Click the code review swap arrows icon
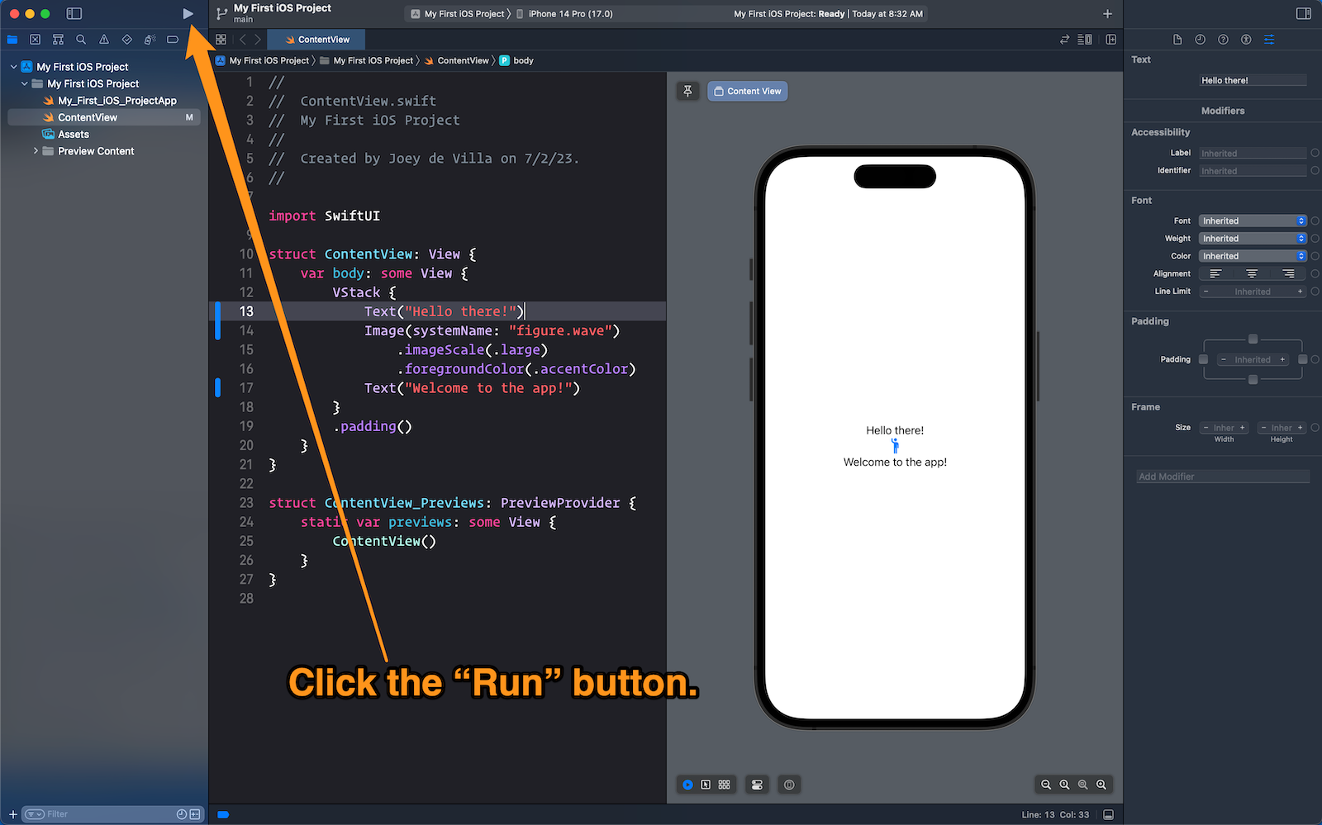 [1064, 39]
